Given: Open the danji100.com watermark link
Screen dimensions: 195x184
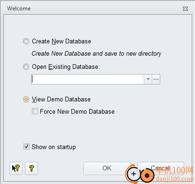Looking at the screenshot, I should pyautogui.click(x=175, y=179).
